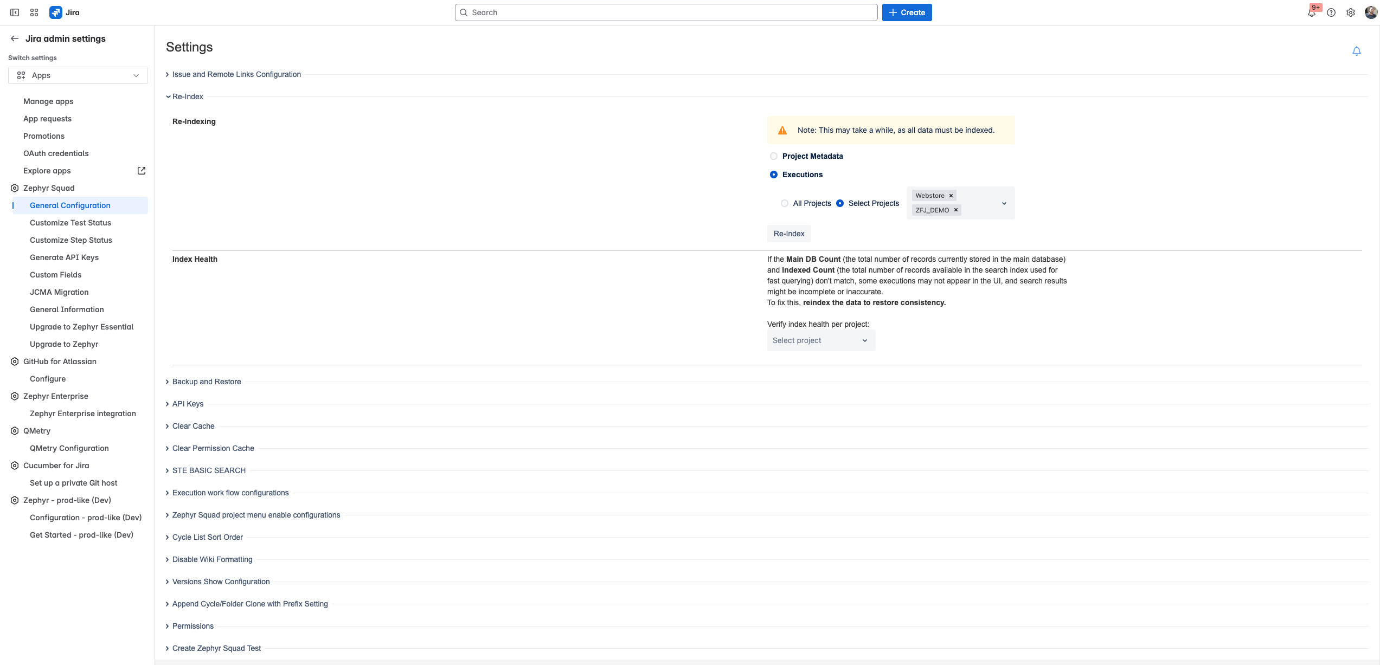Click in the top Search field

tap(666, 12)
